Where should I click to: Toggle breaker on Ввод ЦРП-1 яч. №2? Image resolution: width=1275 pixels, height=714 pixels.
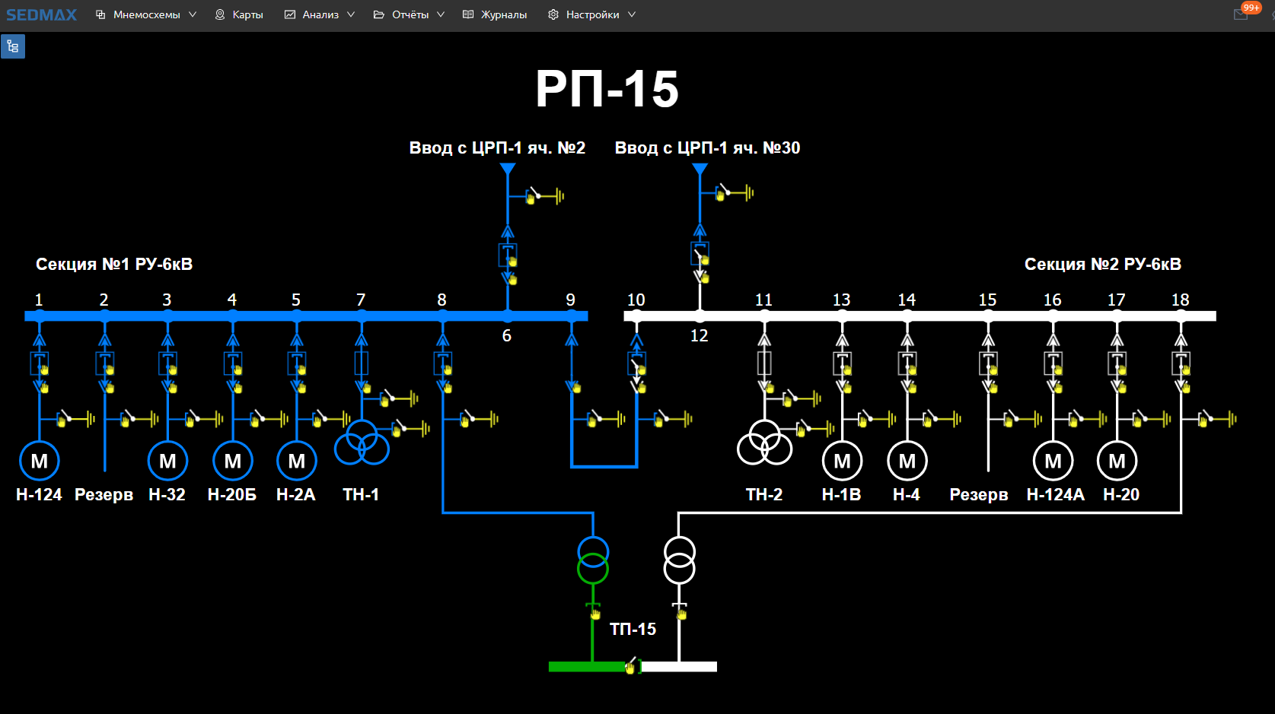point(508,254)
